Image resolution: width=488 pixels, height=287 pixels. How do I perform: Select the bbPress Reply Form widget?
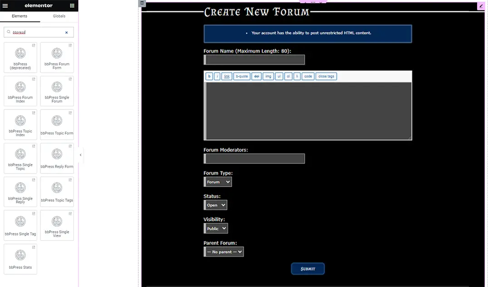point(57,158)
